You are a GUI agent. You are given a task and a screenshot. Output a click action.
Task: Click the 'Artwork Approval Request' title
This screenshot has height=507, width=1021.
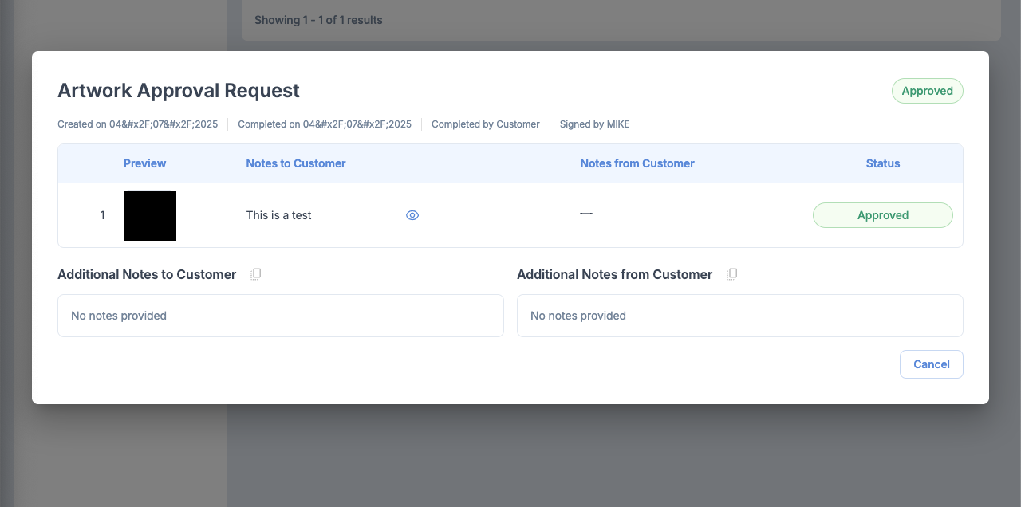(179, 91)
